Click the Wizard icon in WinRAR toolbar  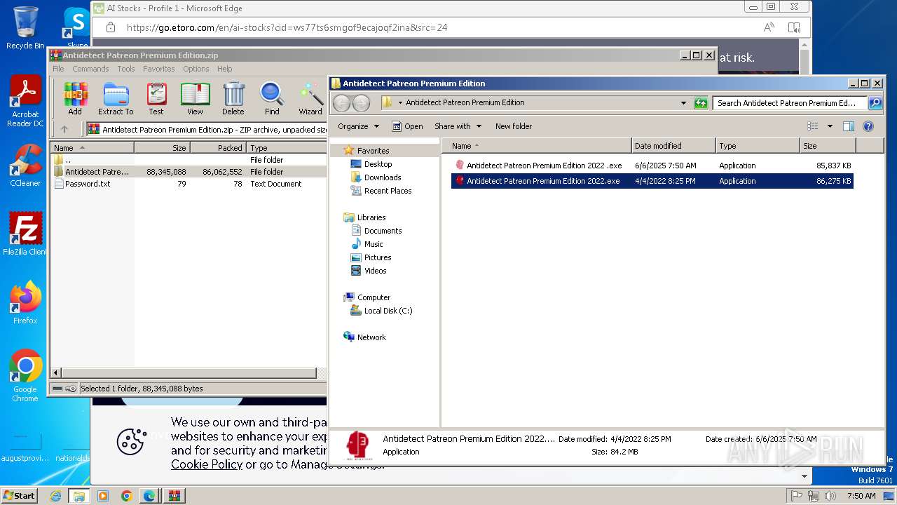[x=310, y=98]
